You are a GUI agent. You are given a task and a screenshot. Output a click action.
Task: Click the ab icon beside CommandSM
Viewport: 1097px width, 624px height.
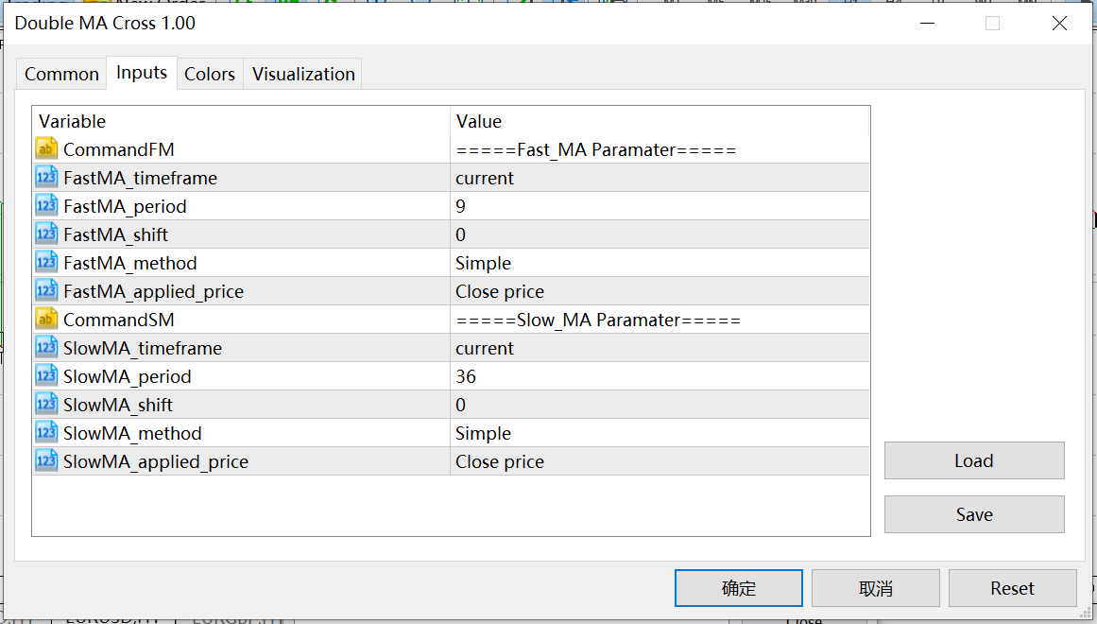[45, 319]
